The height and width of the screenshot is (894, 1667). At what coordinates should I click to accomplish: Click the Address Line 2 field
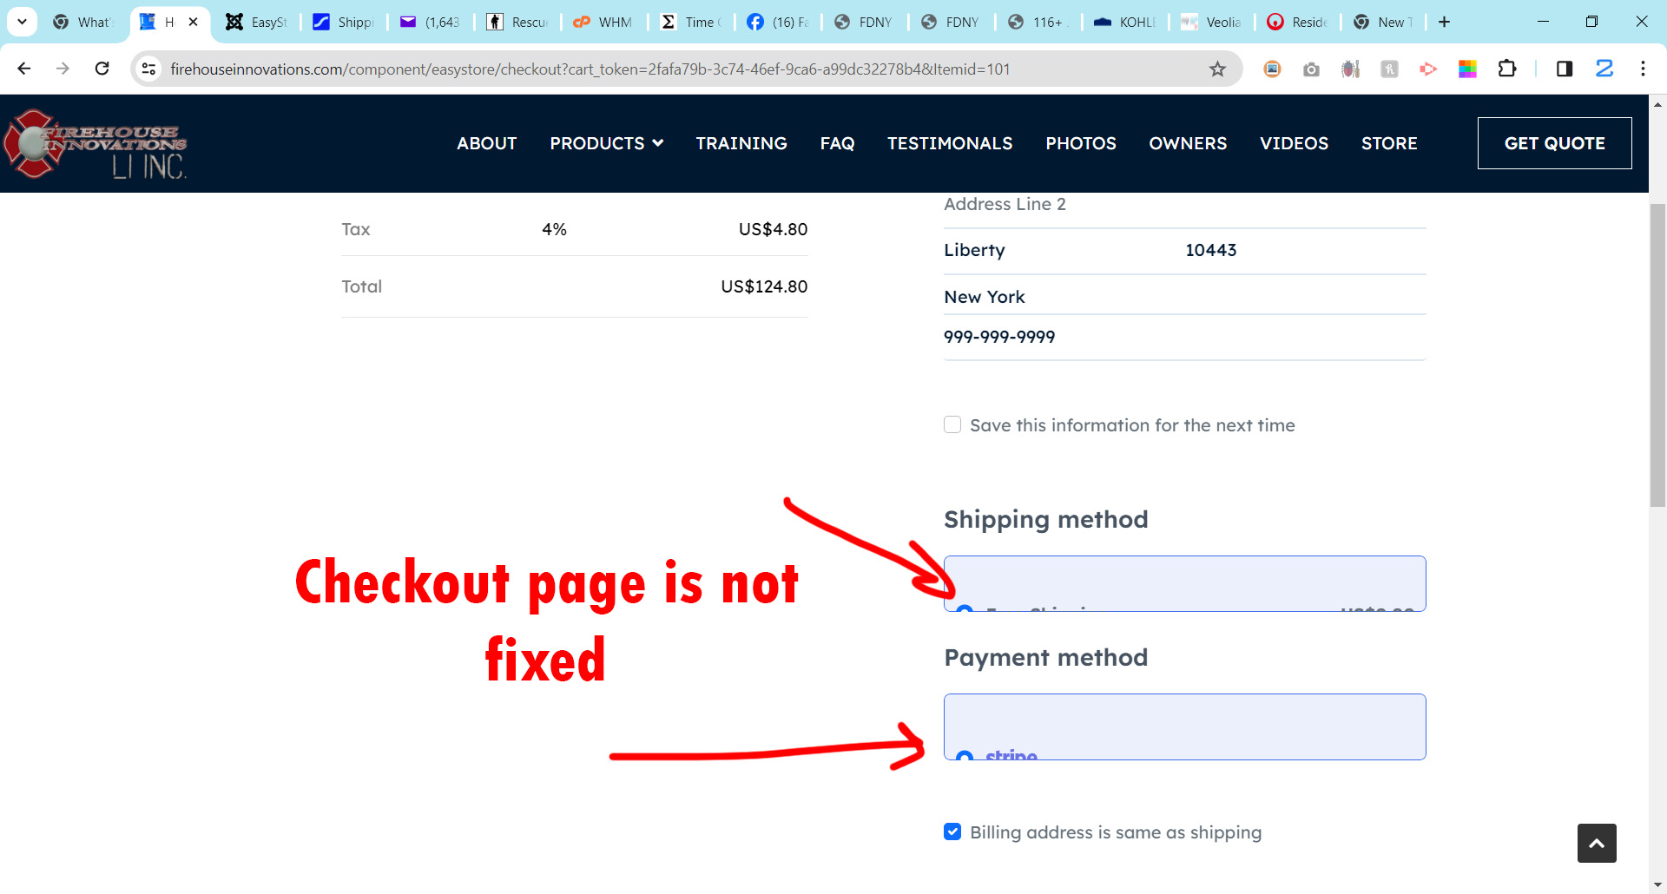tap(1183, 205)
